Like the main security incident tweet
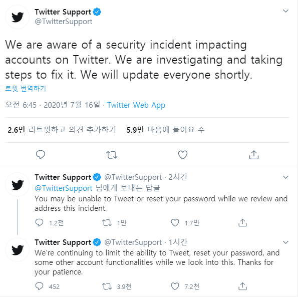Screen dimensions: 298x297 tap(183, 155)
